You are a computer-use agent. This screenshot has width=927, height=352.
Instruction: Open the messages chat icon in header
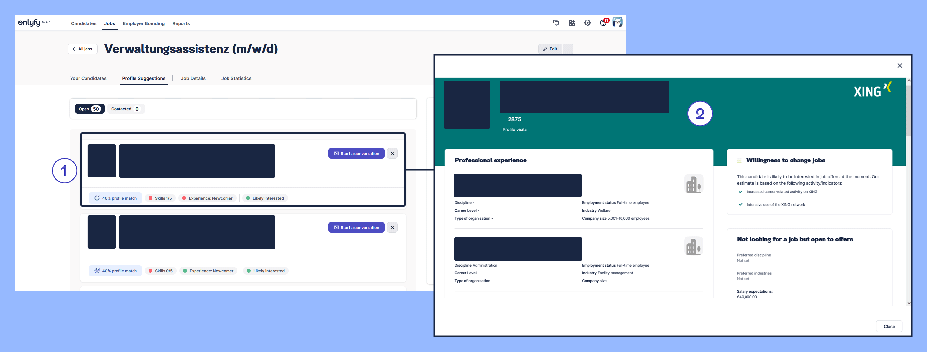point(556,23)
